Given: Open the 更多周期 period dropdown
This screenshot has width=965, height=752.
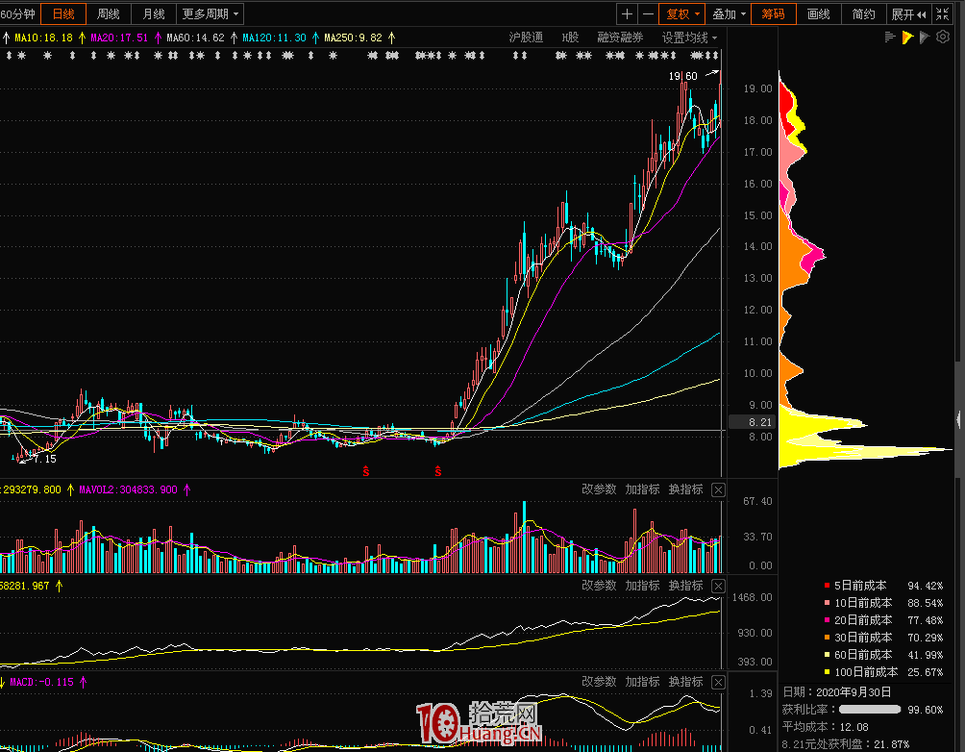Looking at the screenshot, I should [210, 14].
